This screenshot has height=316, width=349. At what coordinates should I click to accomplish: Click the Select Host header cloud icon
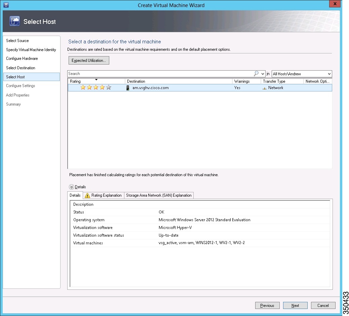(x=15, y=22)
